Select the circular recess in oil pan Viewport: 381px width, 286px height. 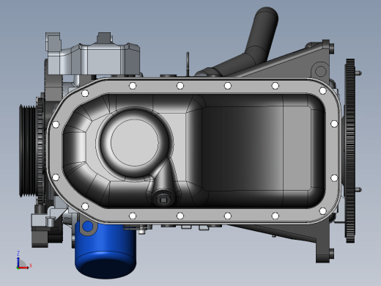pyautogui.click(x=135, y=142)
